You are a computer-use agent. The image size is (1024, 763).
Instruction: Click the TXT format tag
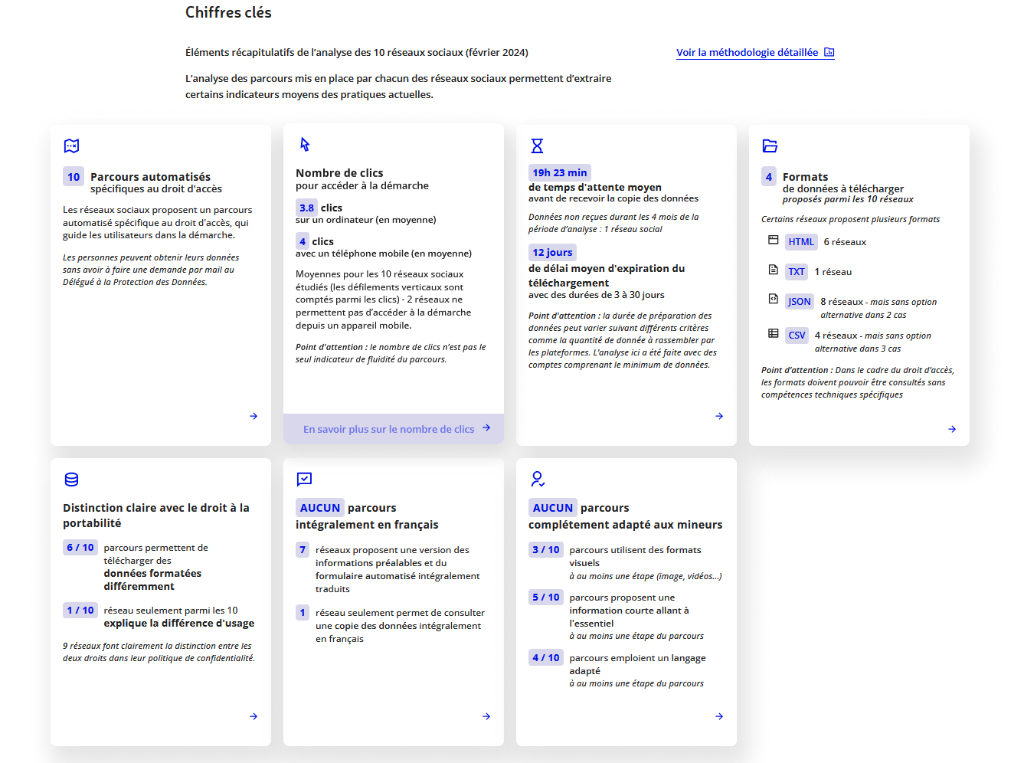tap(797, 272)
